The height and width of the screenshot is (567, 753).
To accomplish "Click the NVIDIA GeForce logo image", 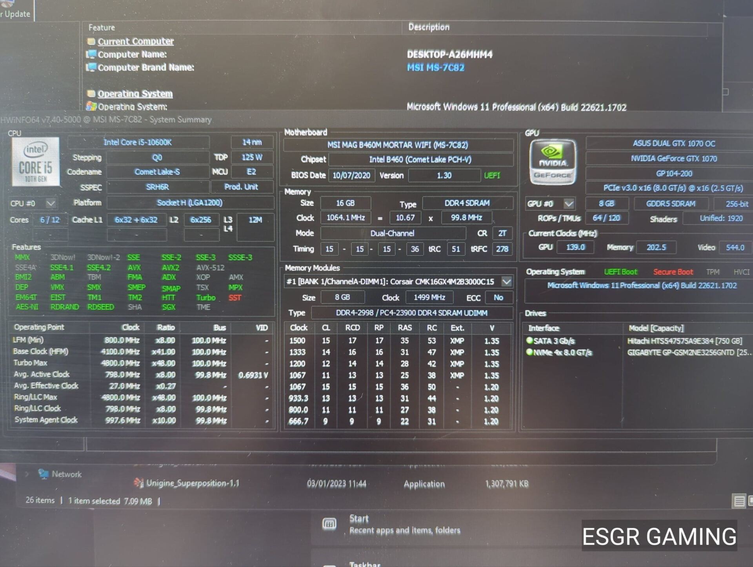I will click(x=553, y=162).
